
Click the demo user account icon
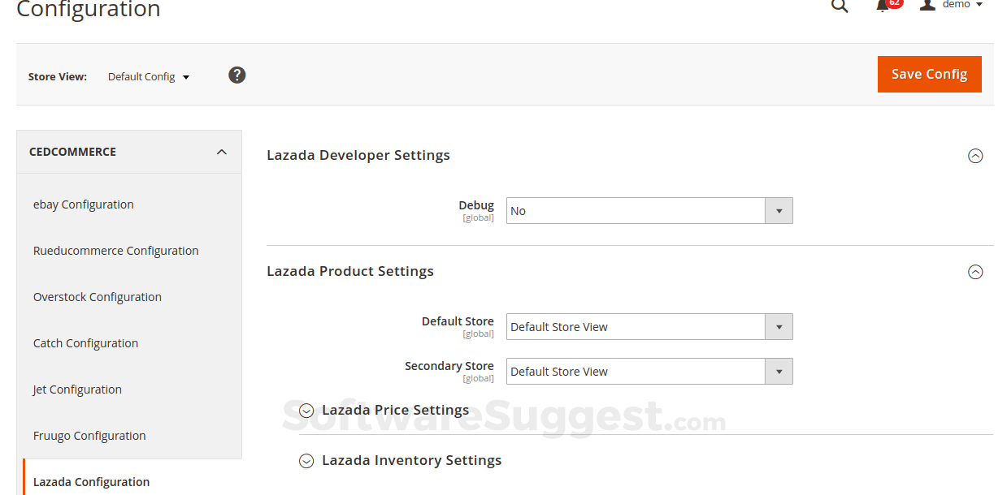pyautogui.click(x=927, y=6)
